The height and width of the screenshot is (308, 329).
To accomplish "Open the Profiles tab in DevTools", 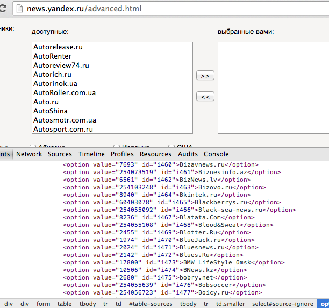I will coord(122,154).
